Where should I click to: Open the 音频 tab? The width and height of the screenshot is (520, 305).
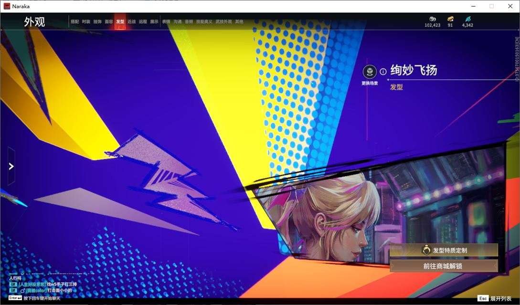pyautogui.click(x=189, y=21)
